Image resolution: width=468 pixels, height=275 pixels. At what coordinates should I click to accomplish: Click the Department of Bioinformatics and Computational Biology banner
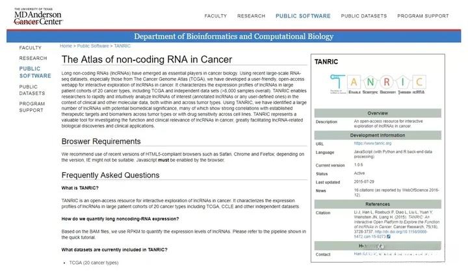(x=234, y=36)
